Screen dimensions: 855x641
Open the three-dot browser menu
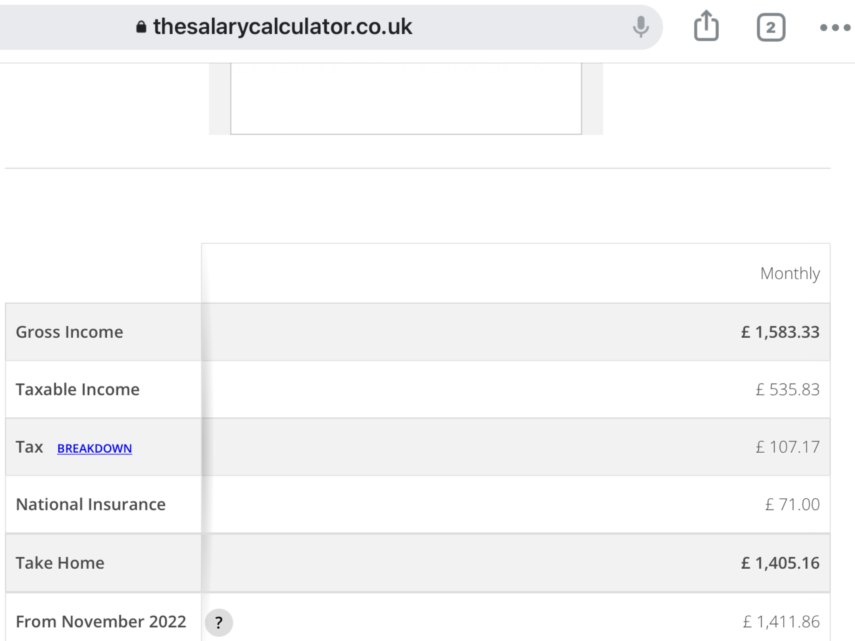pos(835,28)
